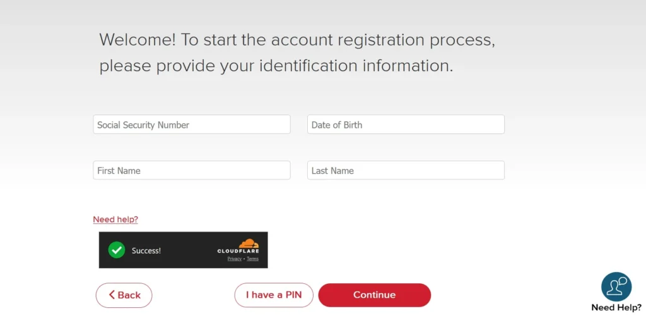This screenshot has height=316, width=646.
Task: Open Cloudflare Privacy link
Action: tap(235, 259)
